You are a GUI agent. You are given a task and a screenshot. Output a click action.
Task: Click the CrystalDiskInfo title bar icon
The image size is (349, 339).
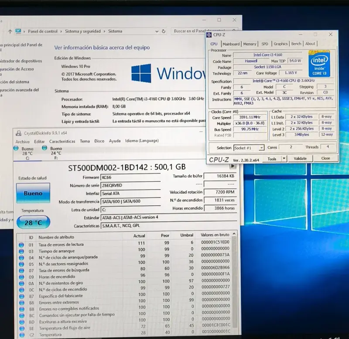pos(19,133)
